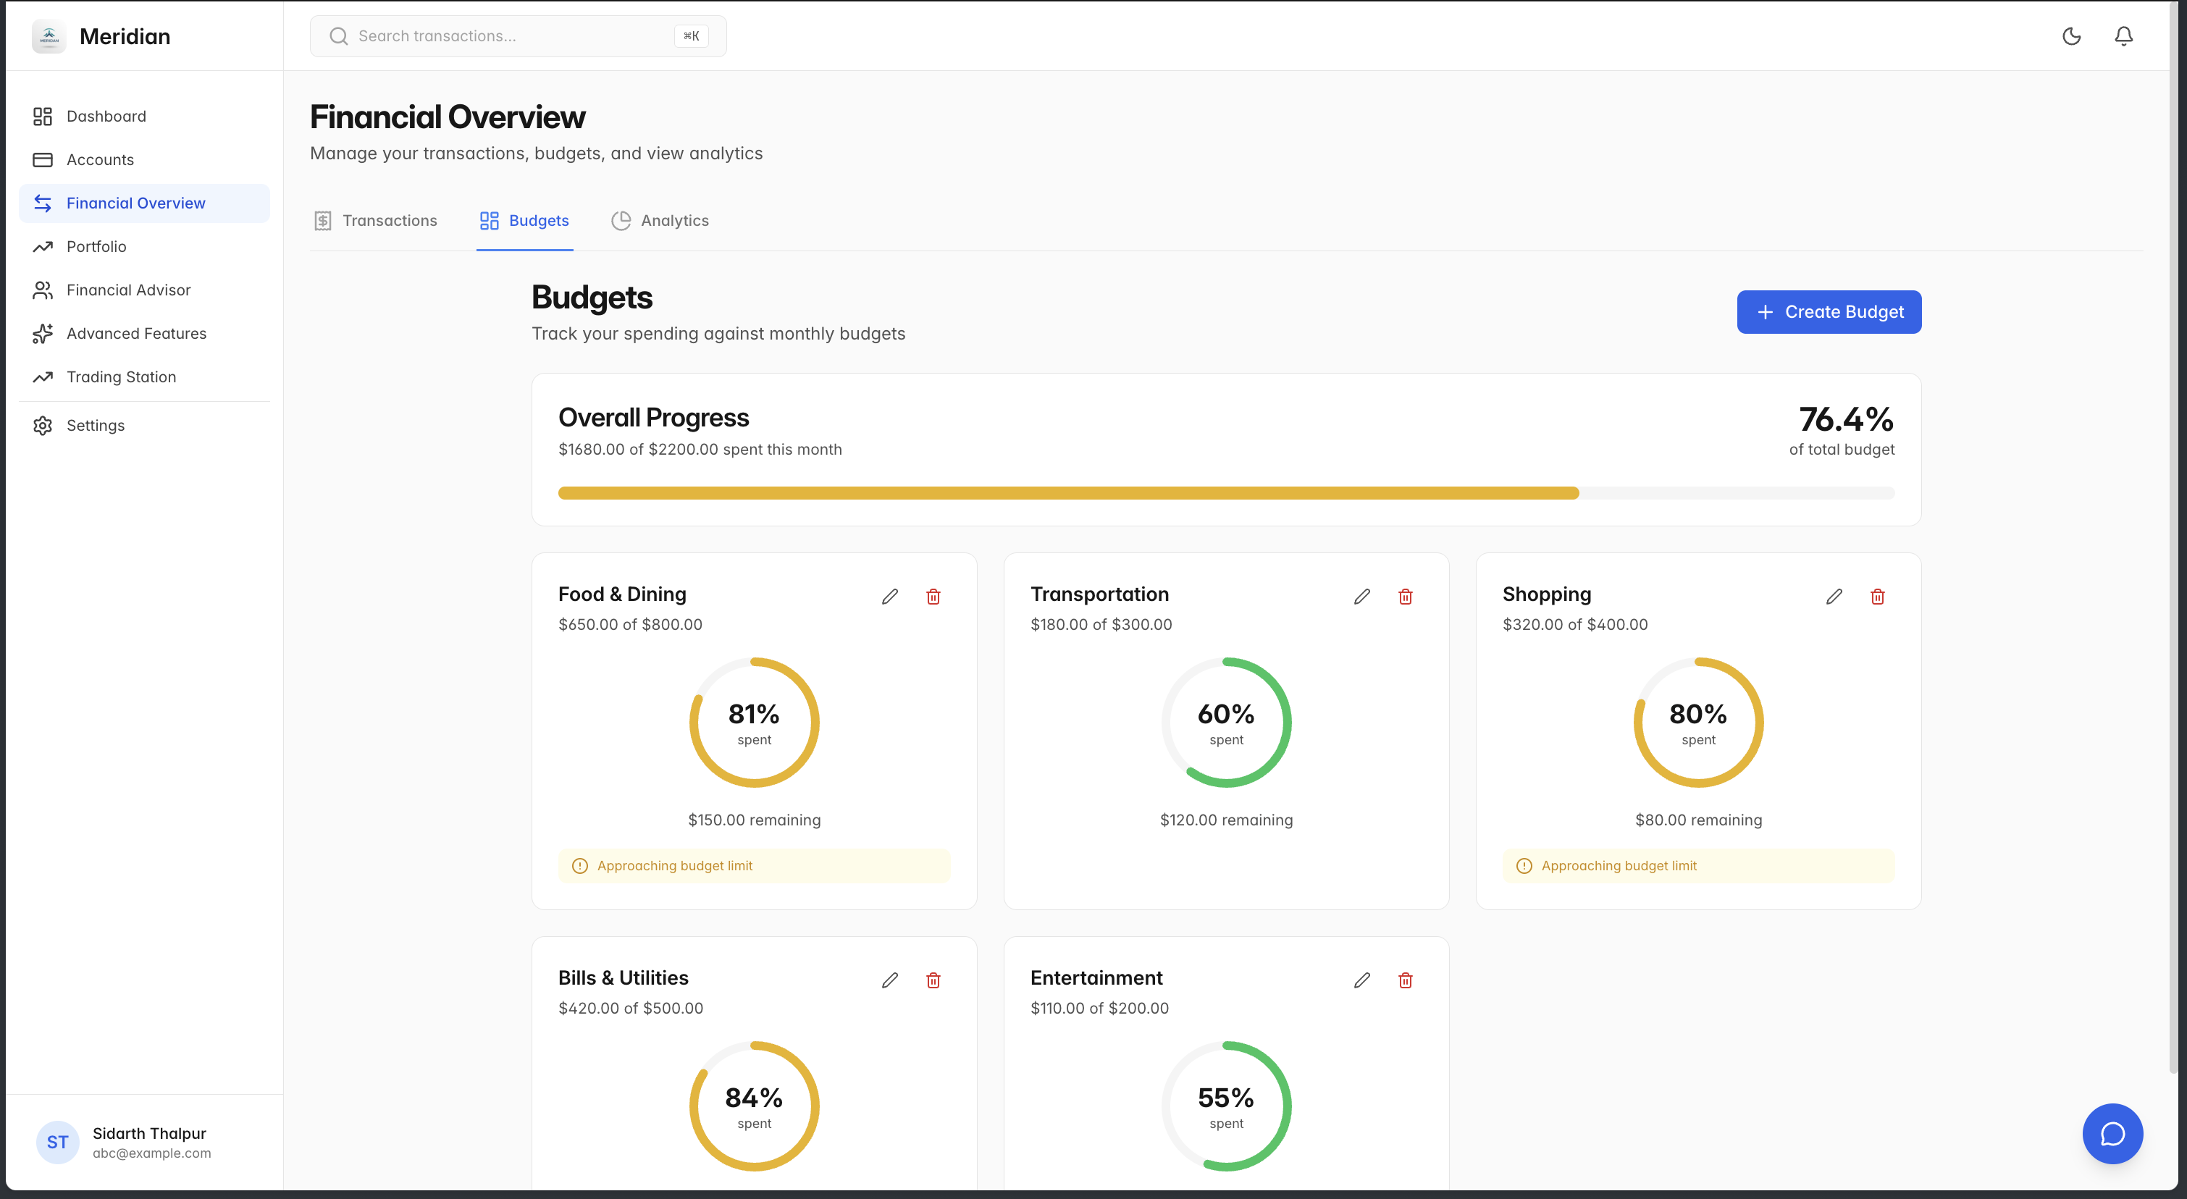This screenshot has width=2187, height=1199.
Task: Open Trading Station in sidebar
Action: click(x=122, y=376)
